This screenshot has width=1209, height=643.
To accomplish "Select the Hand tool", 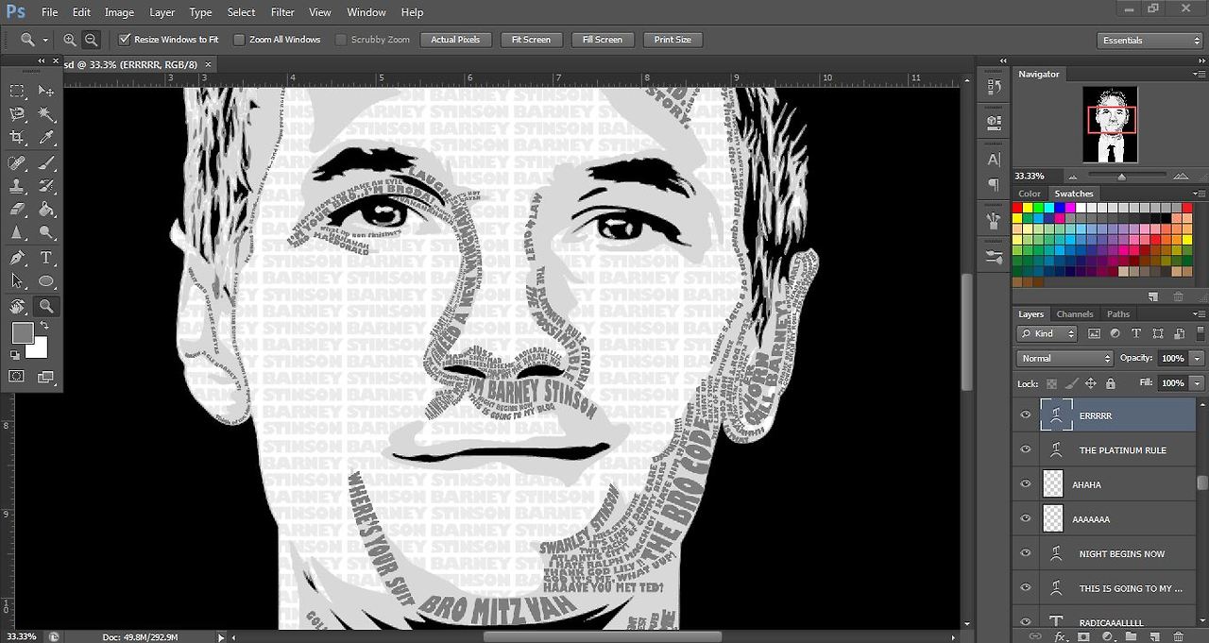I will [x=18, y=306].
